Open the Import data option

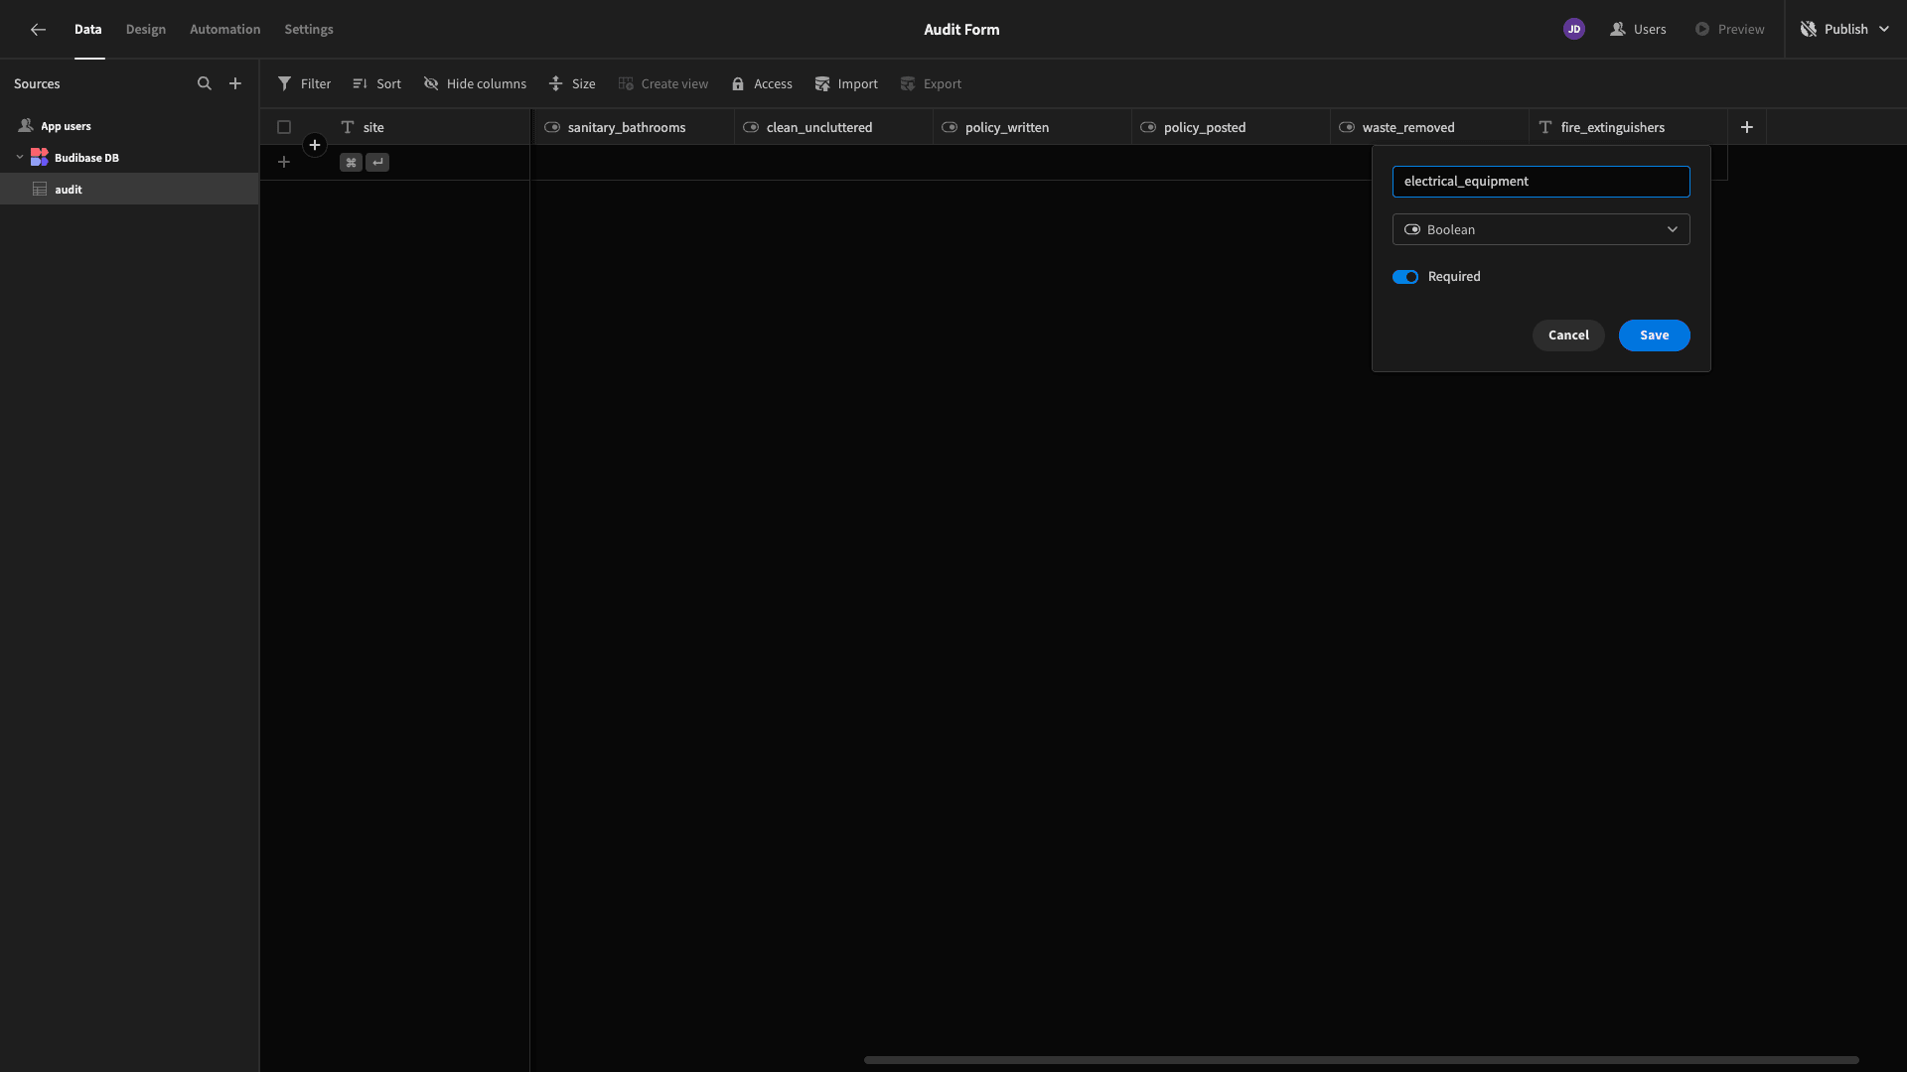tap(846, 84)
